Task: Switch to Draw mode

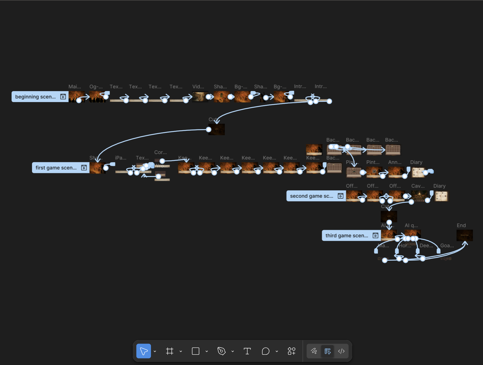Action: point(314,351)
